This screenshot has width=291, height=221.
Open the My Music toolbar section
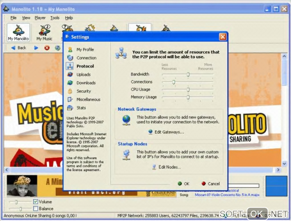pos(44,33)
